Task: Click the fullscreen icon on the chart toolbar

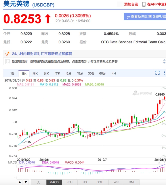Action: (x=157, y=73)
